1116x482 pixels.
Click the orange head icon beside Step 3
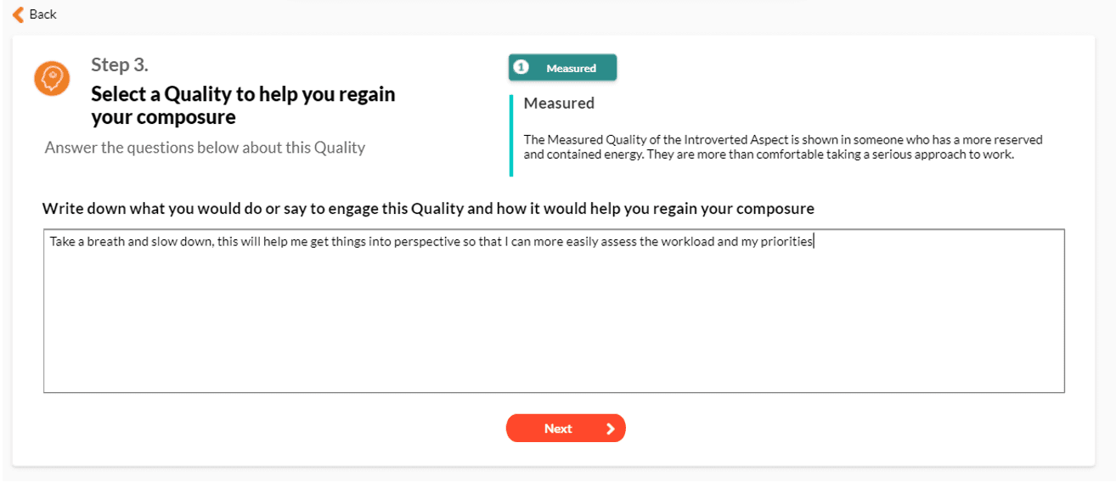pos(51,78)
